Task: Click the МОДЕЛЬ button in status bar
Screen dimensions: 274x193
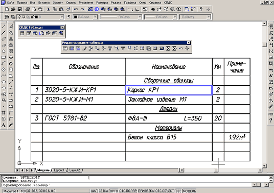Action: coord(189,191)
